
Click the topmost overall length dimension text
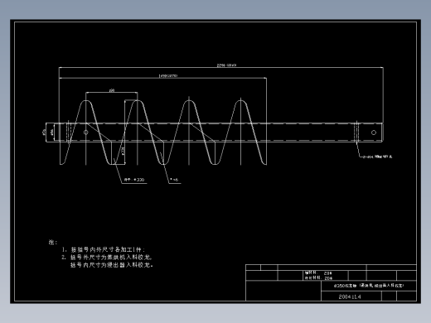click(226, 65)
